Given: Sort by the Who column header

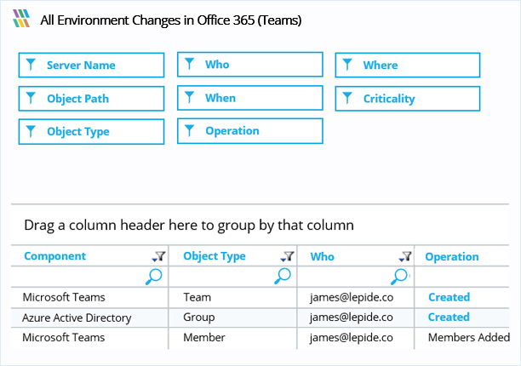Looking at the screenshot, I should click(323, 257).
